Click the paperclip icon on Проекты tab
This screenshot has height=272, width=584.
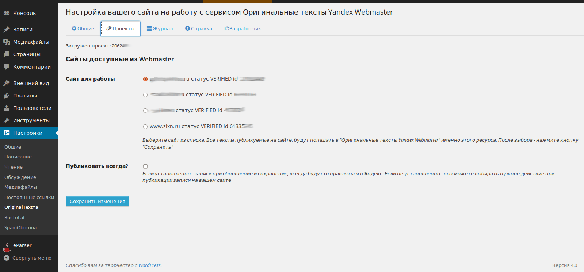pyautogui.click(x=109, y=28)
